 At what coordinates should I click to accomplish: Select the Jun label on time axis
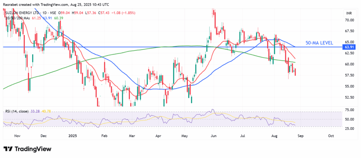pos(213,135)
